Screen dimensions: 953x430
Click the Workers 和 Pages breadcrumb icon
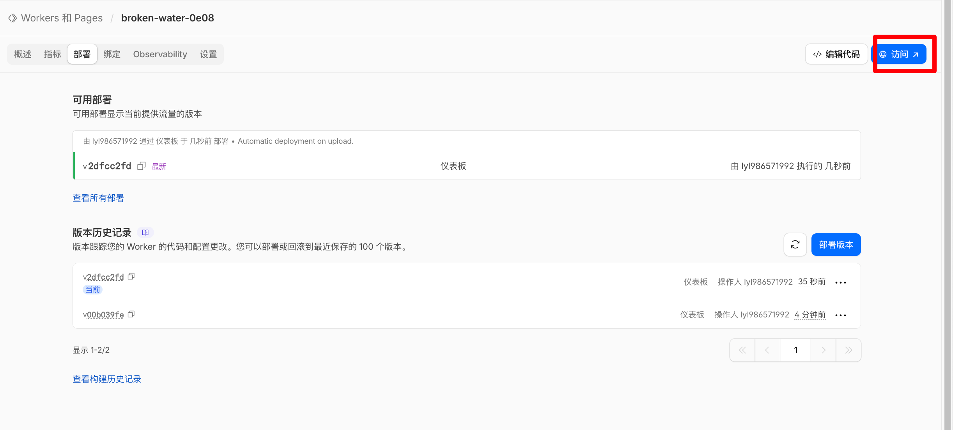tap(12, 18)
